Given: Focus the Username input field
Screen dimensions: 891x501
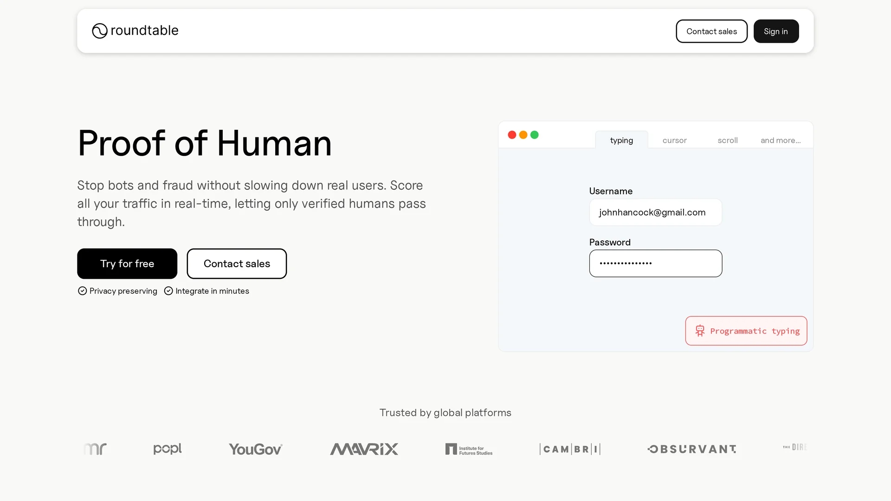Looking at the screenshot, I should [x=656, y=212].
